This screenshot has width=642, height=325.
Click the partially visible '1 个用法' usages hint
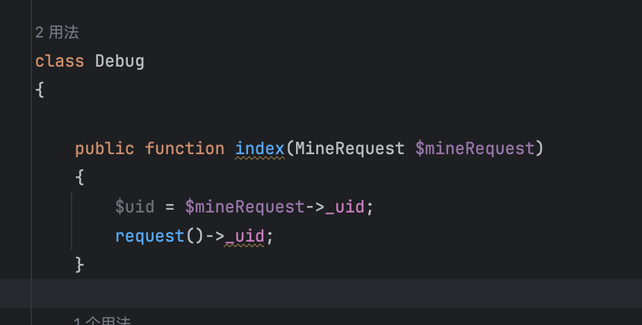(x=102, y=321)
